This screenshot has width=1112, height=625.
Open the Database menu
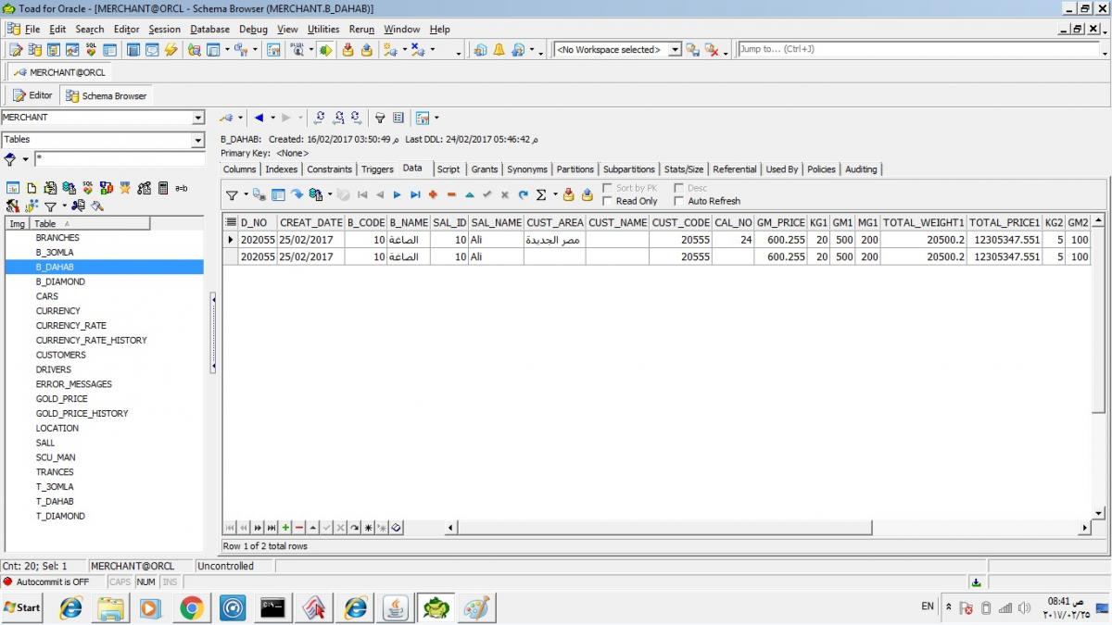click(x=209, y=30)
